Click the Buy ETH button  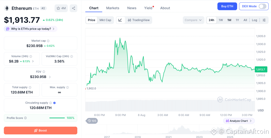coord(227,6)
